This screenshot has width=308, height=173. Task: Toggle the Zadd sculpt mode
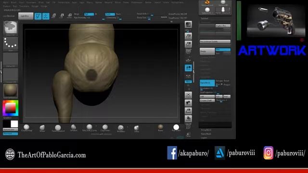(110, 14)
